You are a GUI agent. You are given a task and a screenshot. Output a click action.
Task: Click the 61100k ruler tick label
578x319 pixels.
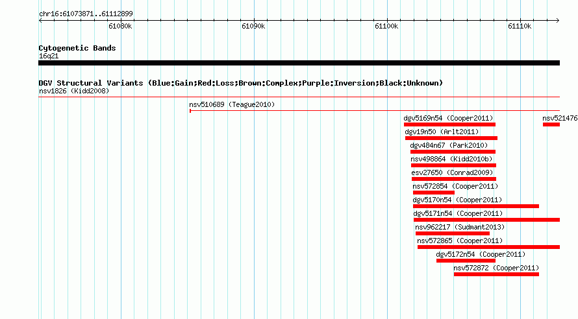pos(386,26)
